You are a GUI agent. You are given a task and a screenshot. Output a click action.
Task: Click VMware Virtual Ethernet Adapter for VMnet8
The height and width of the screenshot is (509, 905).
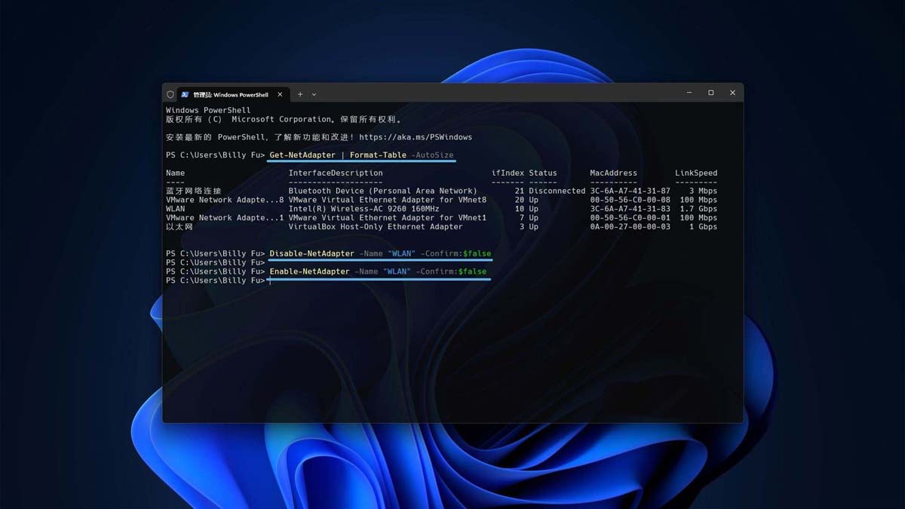pos(387,200)
